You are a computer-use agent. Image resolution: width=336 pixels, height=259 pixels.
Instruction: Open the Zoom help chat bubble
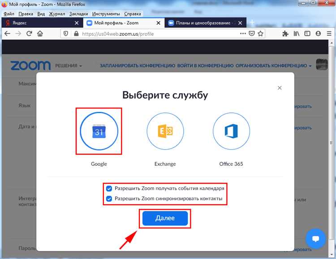(315, 239)
